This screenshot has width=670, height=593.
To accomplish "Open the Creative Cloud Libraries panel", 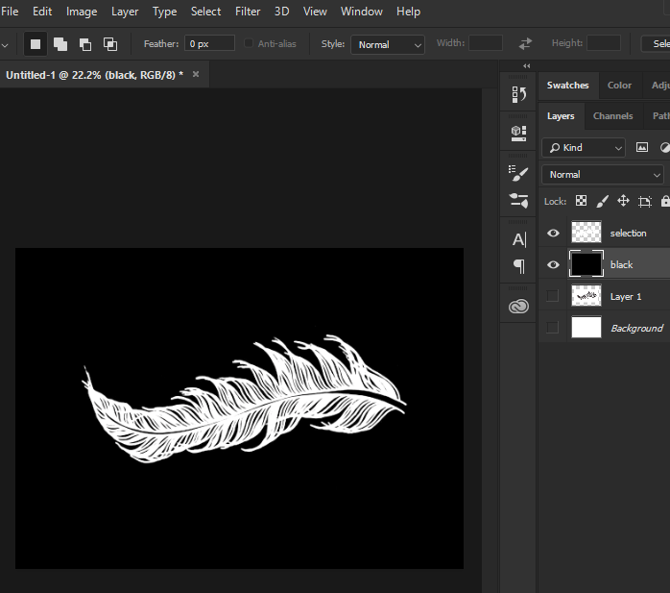I will pos(518,306).
